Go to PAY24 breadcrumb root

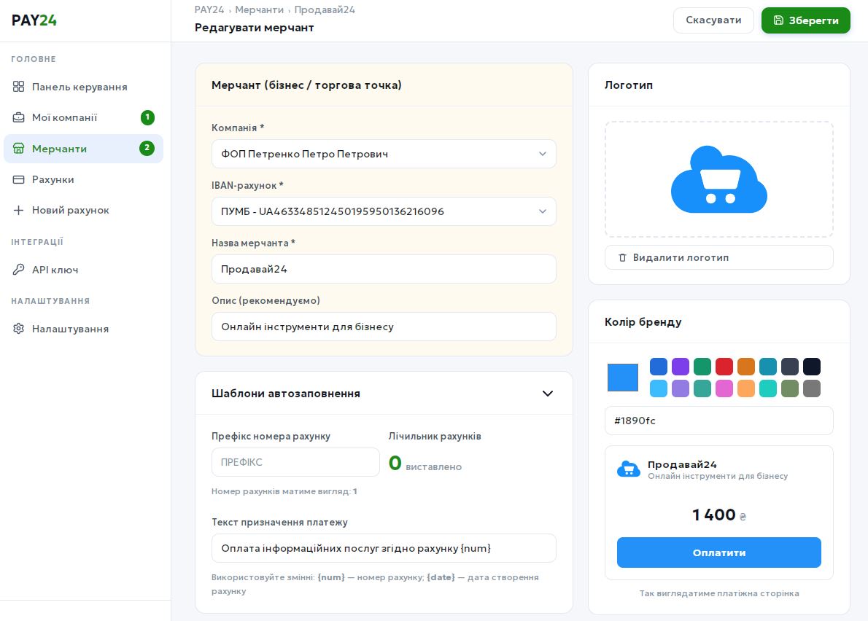pyautogui.click(x=209, y=10)
